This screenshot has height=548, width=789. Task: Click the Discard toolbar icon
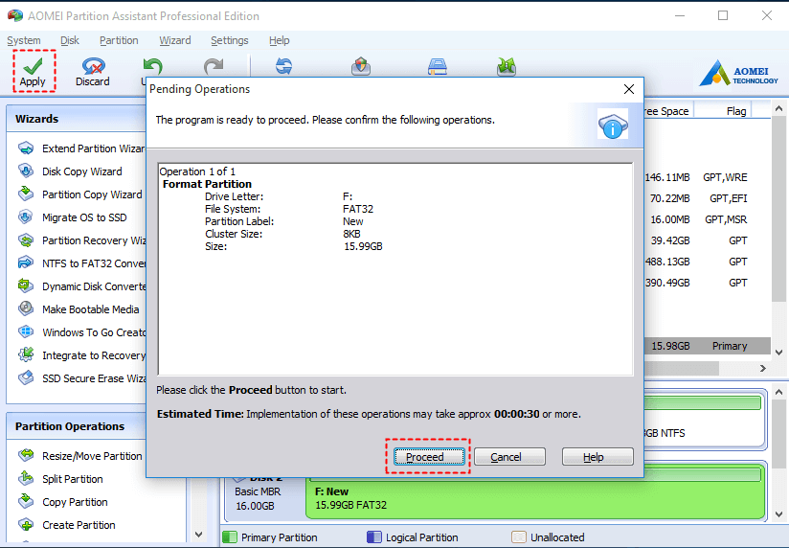(x=93, y=66)
